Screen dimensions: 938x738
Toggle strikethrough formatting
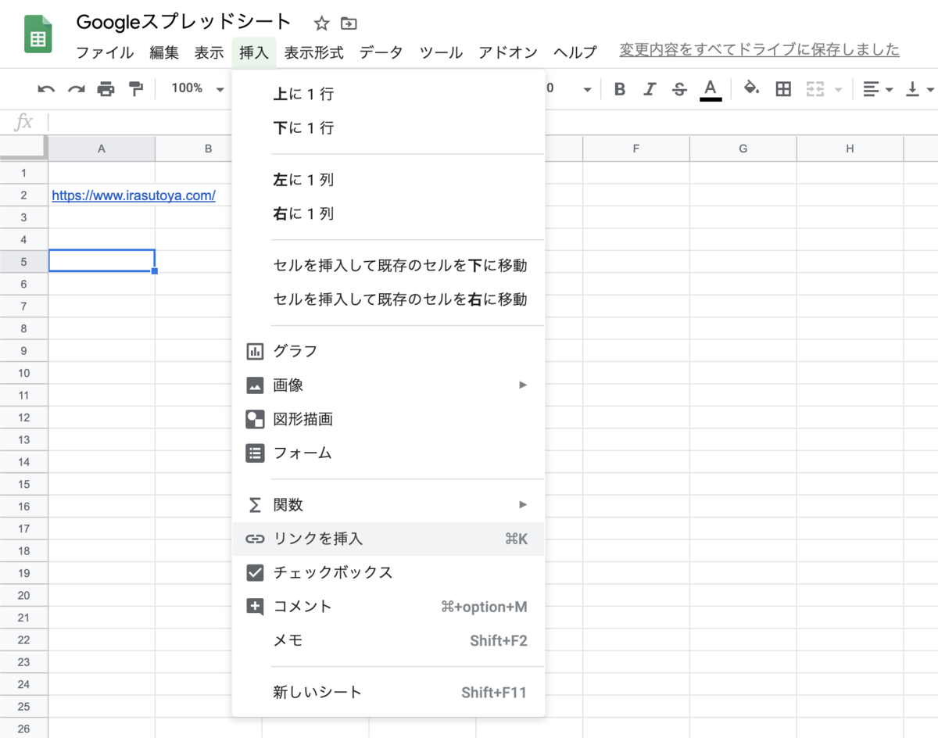(679, 89)
